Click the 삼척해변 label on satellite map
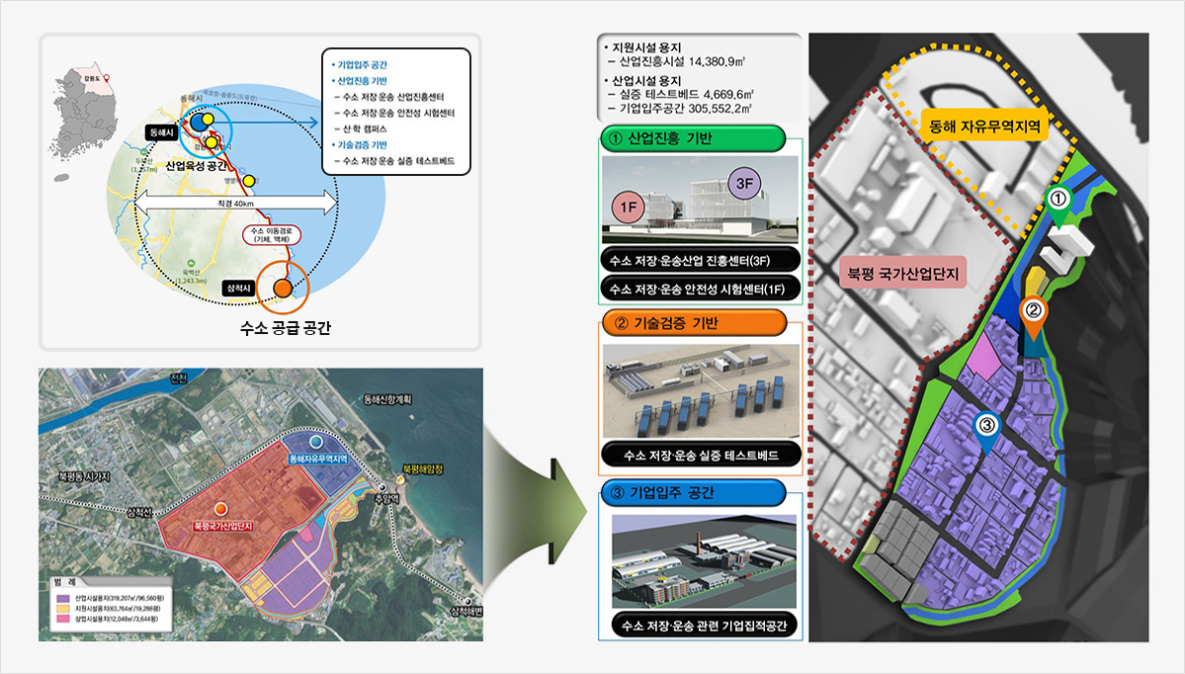The image size is (1185, 674). point(466,611)
